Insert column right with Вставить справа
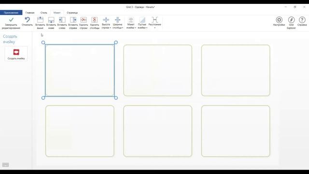The height and width of the screenshot is (174, 309). pos(73,23)
